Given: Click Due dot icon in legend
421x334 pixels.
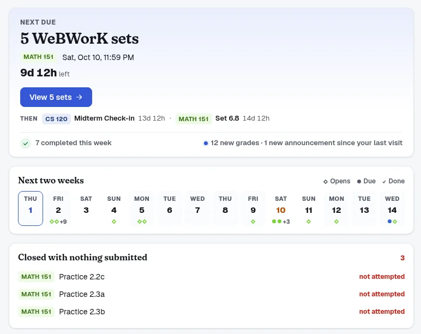Looking at the screenshot, I should pyautogui.click(x=359, y=182).
